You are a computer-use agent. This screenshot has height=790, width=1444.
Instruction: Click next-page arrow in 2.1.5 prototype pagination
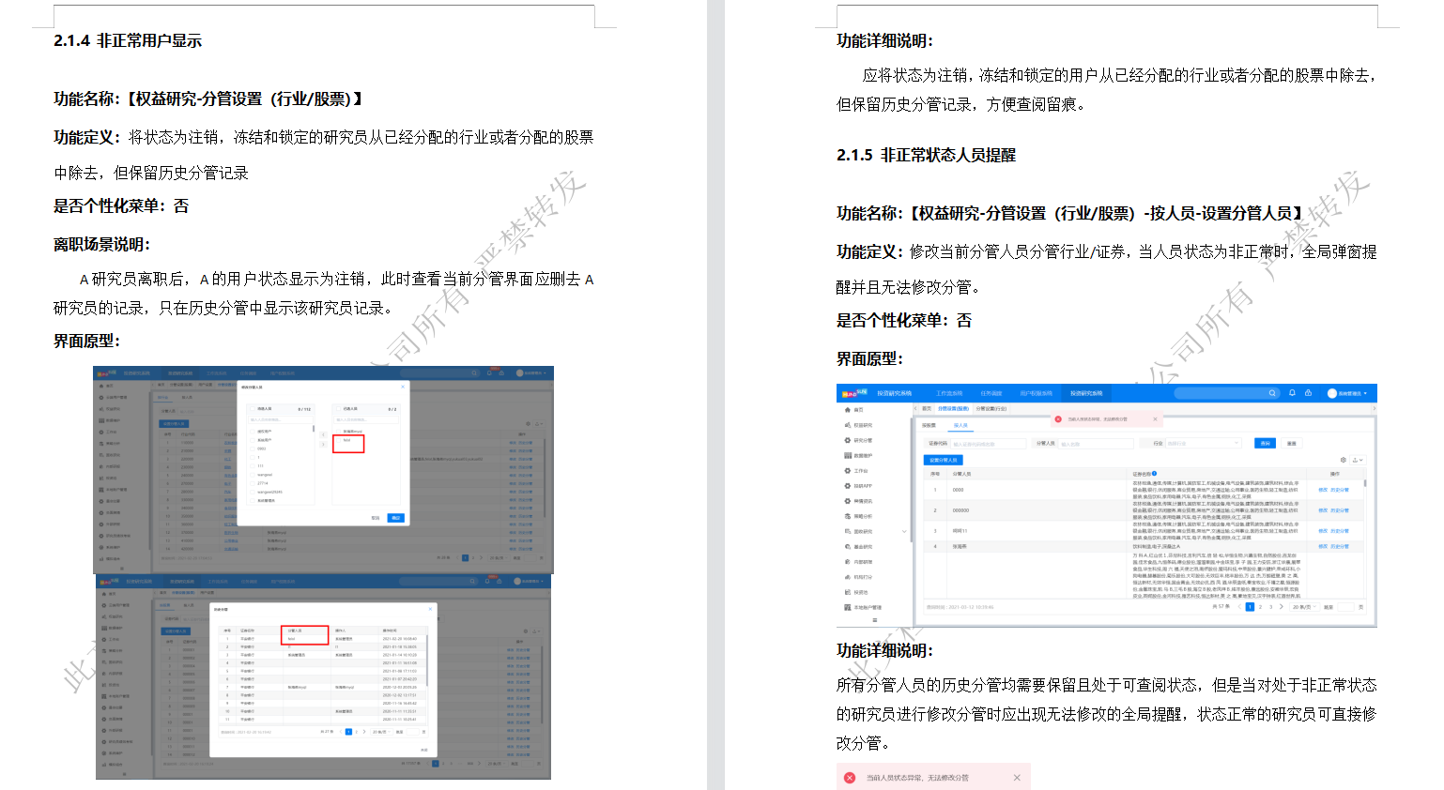1282,607
